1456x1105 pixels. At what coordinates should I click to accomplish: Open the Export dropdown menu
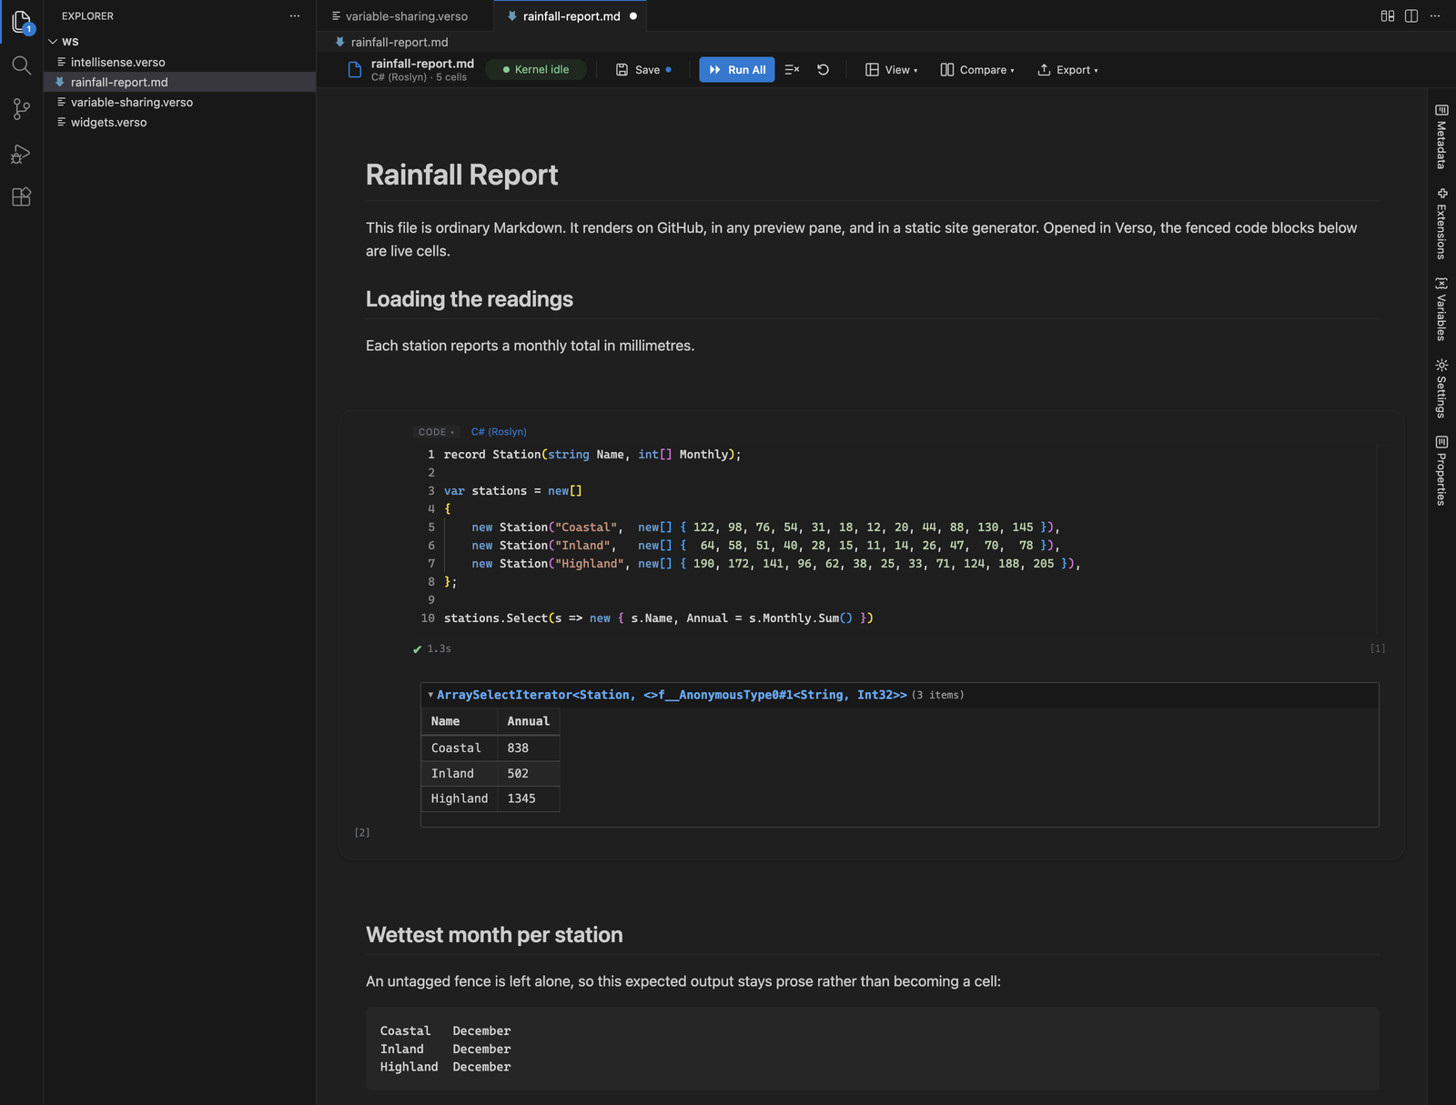tap(1067, 70)
